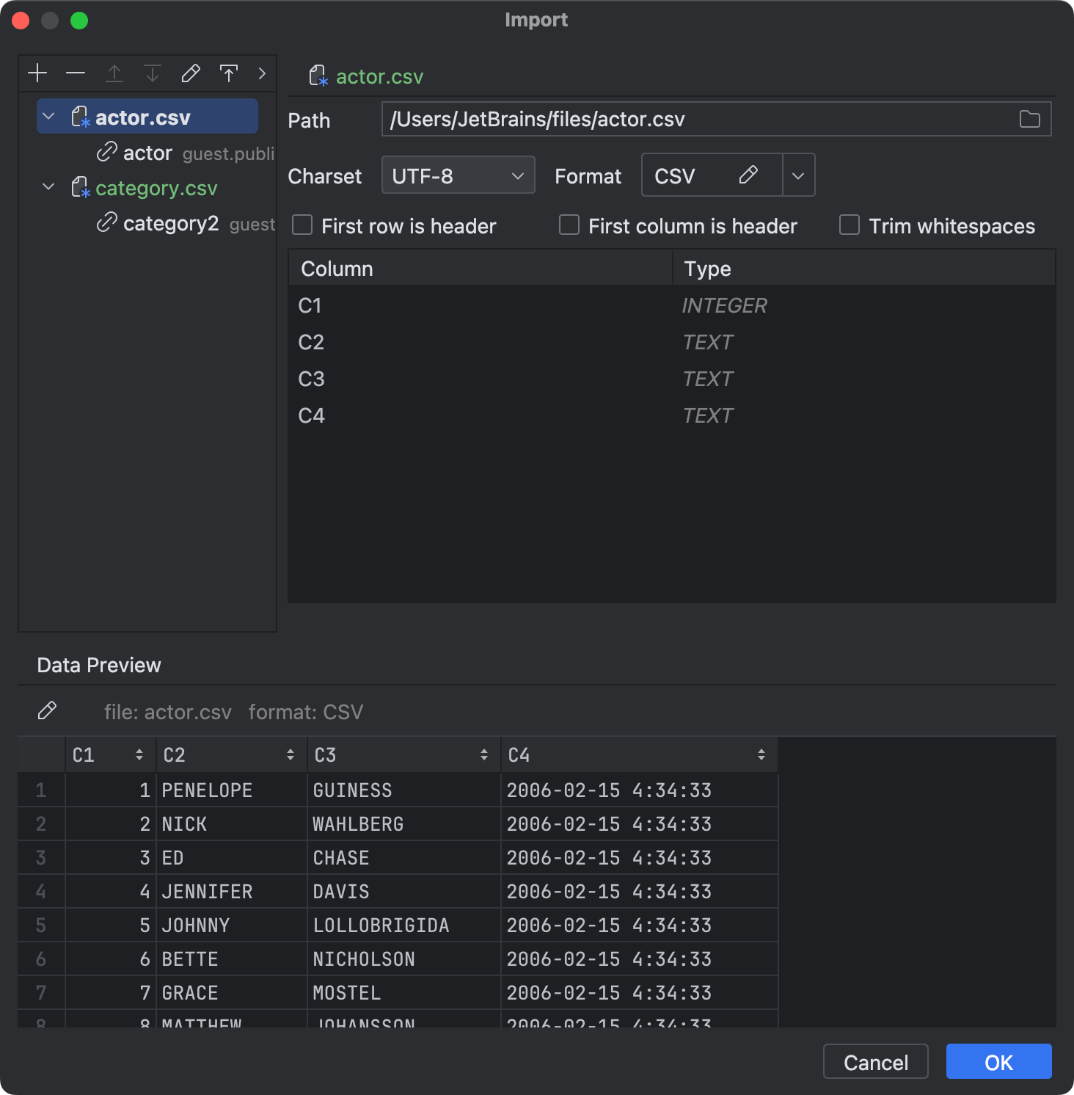The height and width of the screenshot is (1095, 1074).
Task: Open the Format dropdown arrow next to CSV
Action: [x=798, y=175]
